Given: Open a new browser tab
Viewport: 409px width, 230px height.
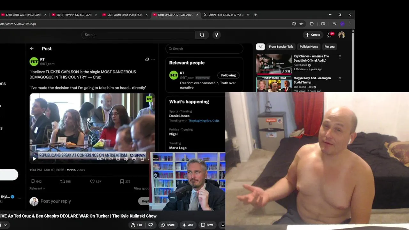Looking at the screenshot, I should 255,15.
